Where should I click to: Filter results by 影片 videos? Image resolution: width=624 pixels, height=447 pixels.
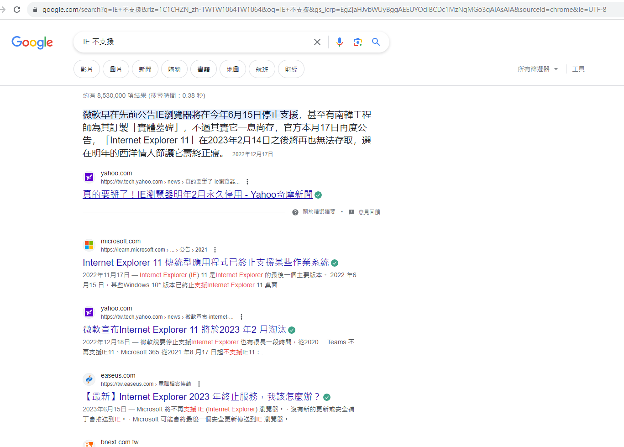pos(87,69)
